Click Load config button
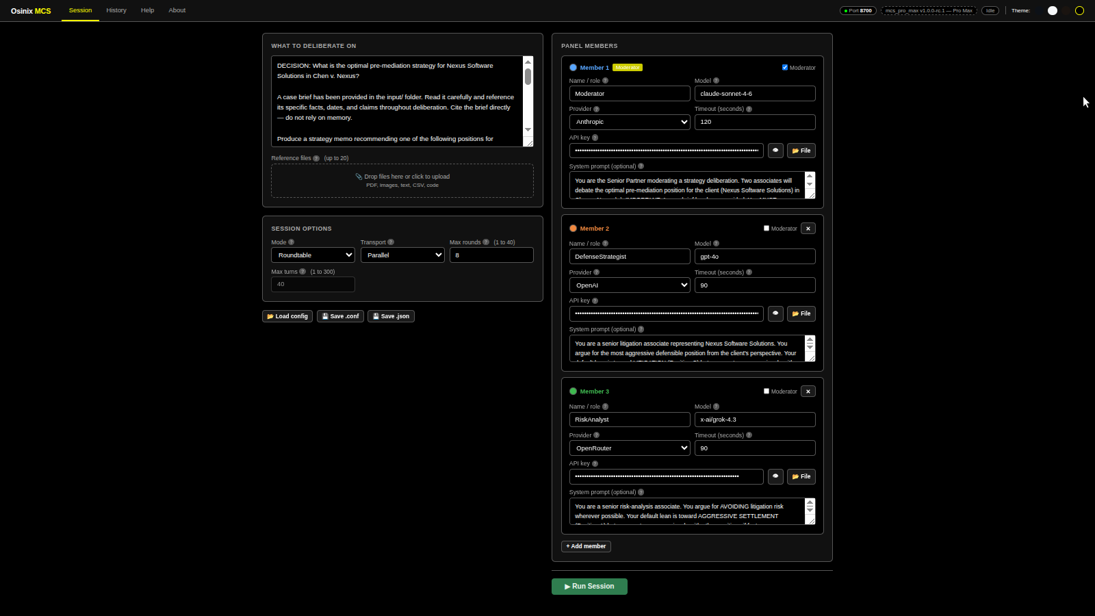 point(287,316)
